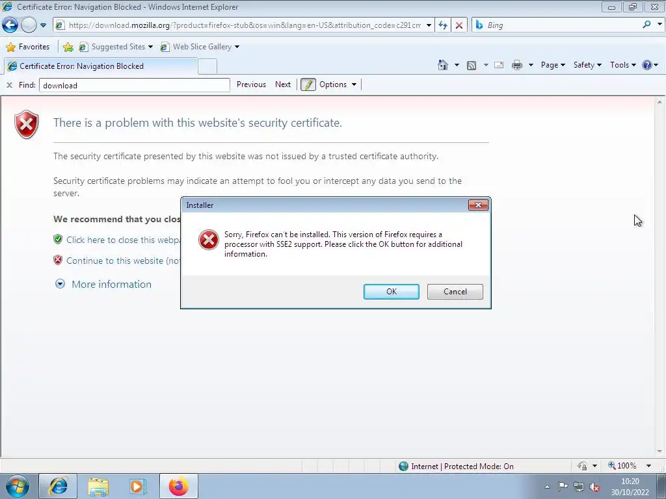Image resolution: width=666 pixels, height=499 pixels.
Task: Open the Safety menu
Action: 587,65
